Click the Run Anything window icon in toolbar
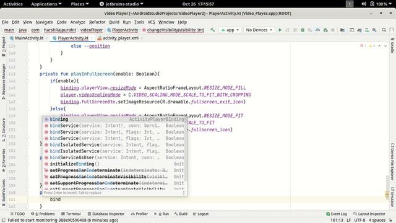This screenshot has height=223, width=396. pos(352,30)
